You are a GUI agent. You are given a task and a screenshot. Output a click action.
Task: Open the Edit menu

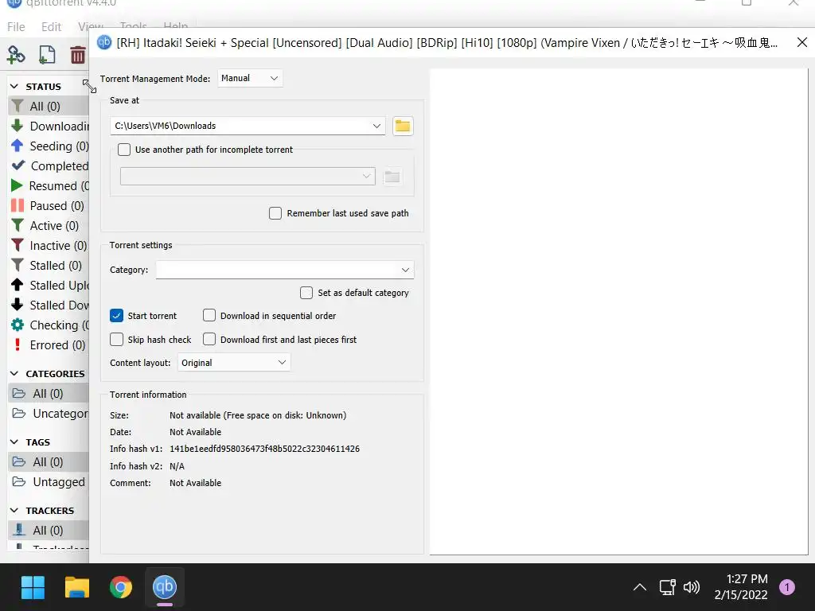[x=51, y=26]
